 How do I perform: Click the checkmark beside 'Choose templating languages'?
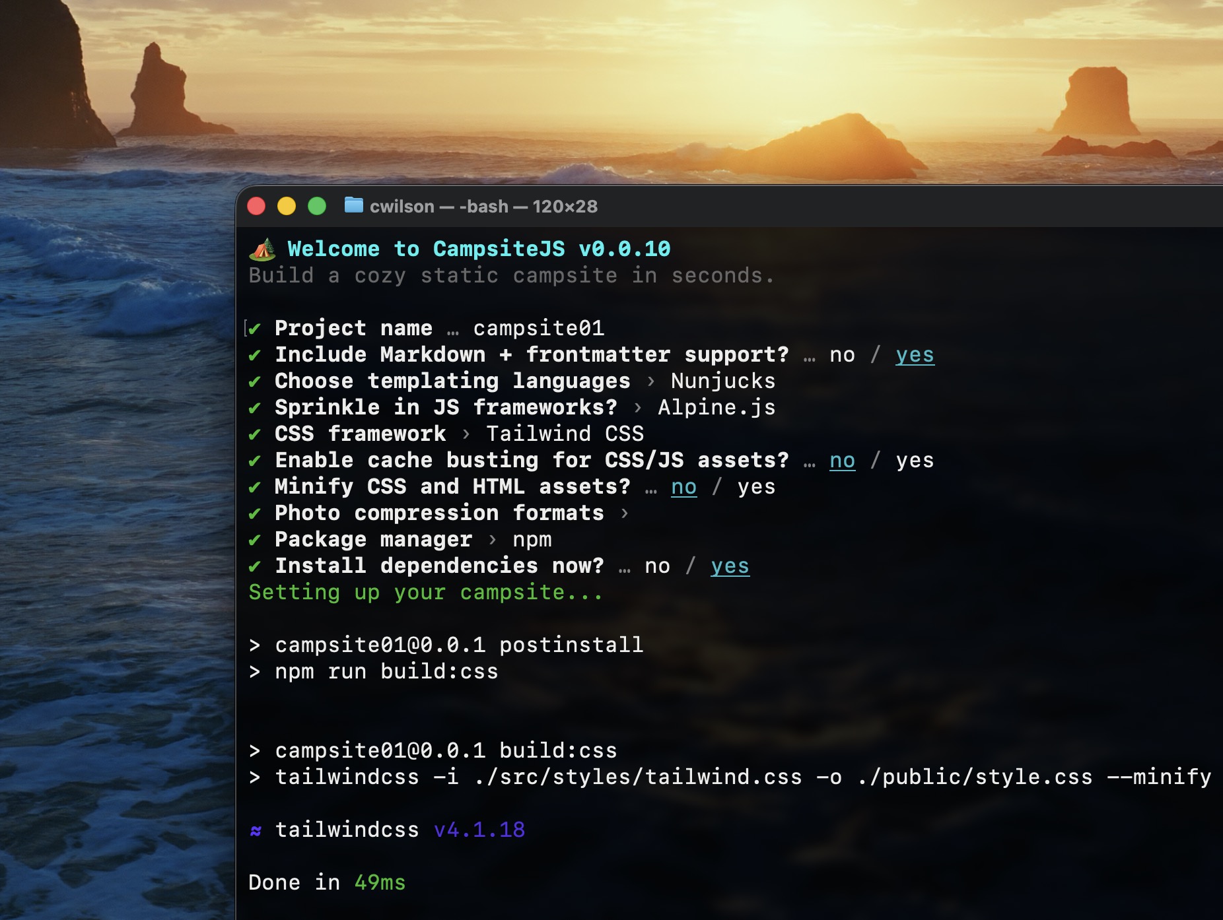click(x=255, y=381)
